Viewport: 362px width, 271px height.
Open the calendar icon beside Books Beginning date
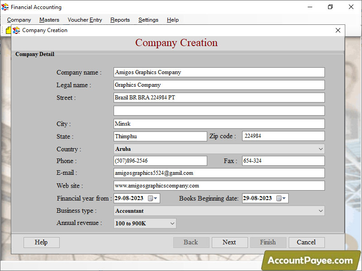278,198
